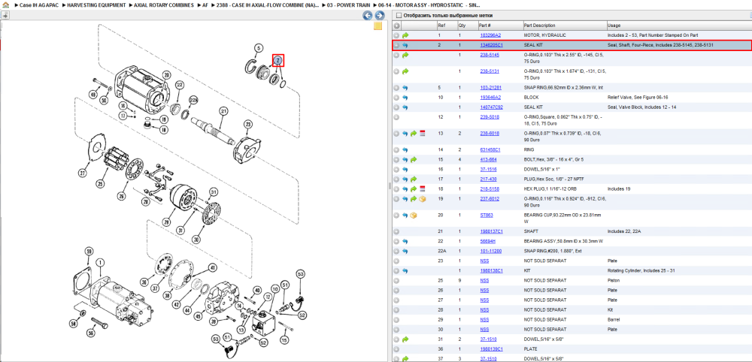
Task: Open AXIAL ROTARY COMBINES breadcrumb
Action: click(162, 5)
